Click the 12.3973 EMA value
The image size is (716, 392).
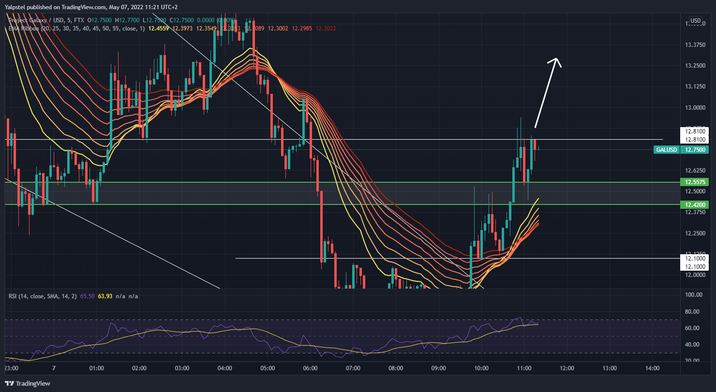(183, 29)
